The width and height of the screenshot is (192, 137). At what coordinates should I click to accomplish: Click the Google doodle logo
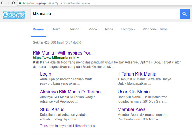(x=14, y=15)
